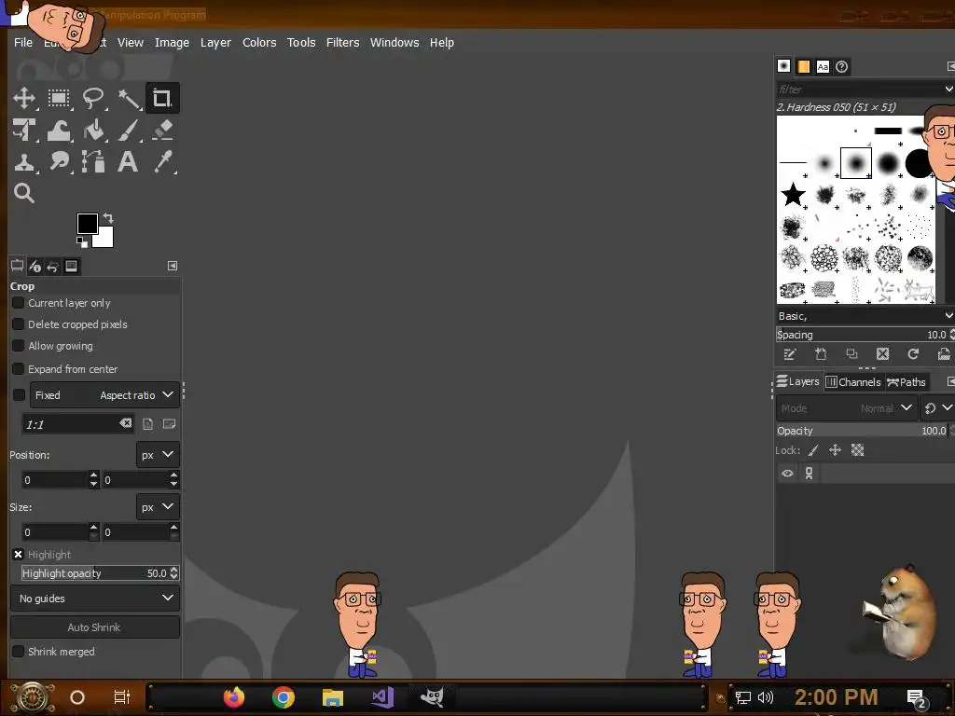Open the Fixed Aspect ratio dropdown

click(104, 395)
